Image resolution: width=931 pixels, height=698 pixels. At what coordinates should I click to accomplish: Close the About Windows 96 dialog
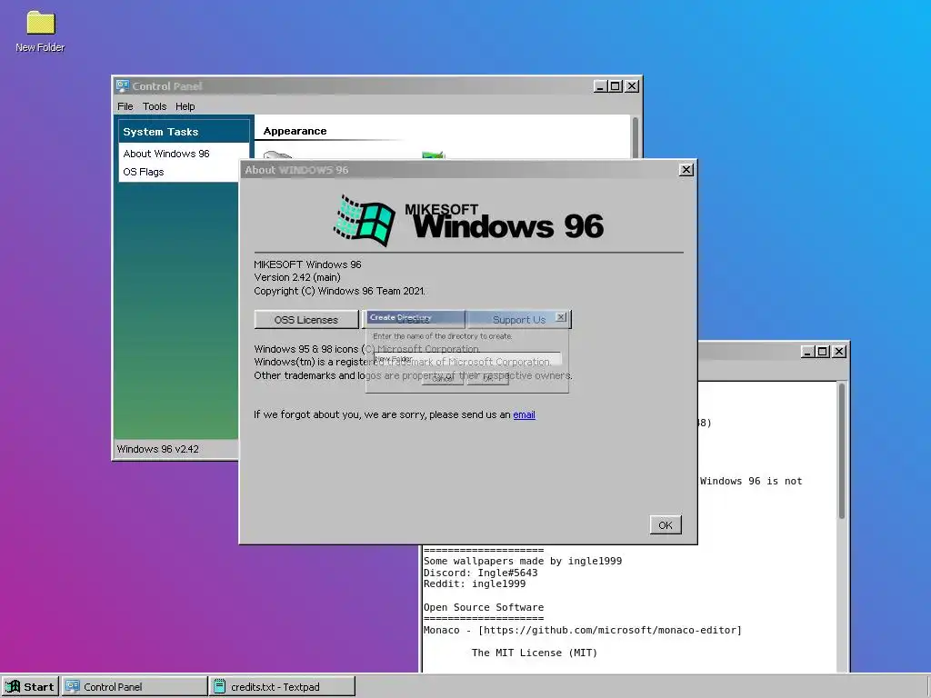[x=686, y=170]
